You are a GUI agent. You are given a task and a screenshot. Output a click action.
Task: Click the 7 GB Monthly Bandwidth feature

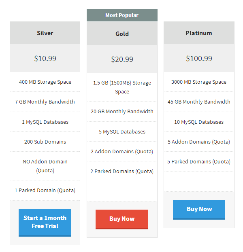tap(45, 102)
